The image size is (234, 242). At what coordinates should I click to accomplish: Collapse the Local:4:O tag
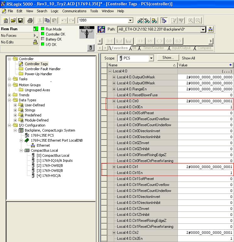point(110,71)
